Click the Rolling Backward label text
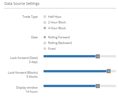The height and width of the screenshot is (98, 118). pos(60,43)
